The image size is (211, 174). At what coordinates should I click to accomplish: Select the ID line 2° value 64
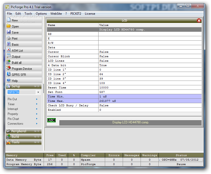[x=101, y=74]
